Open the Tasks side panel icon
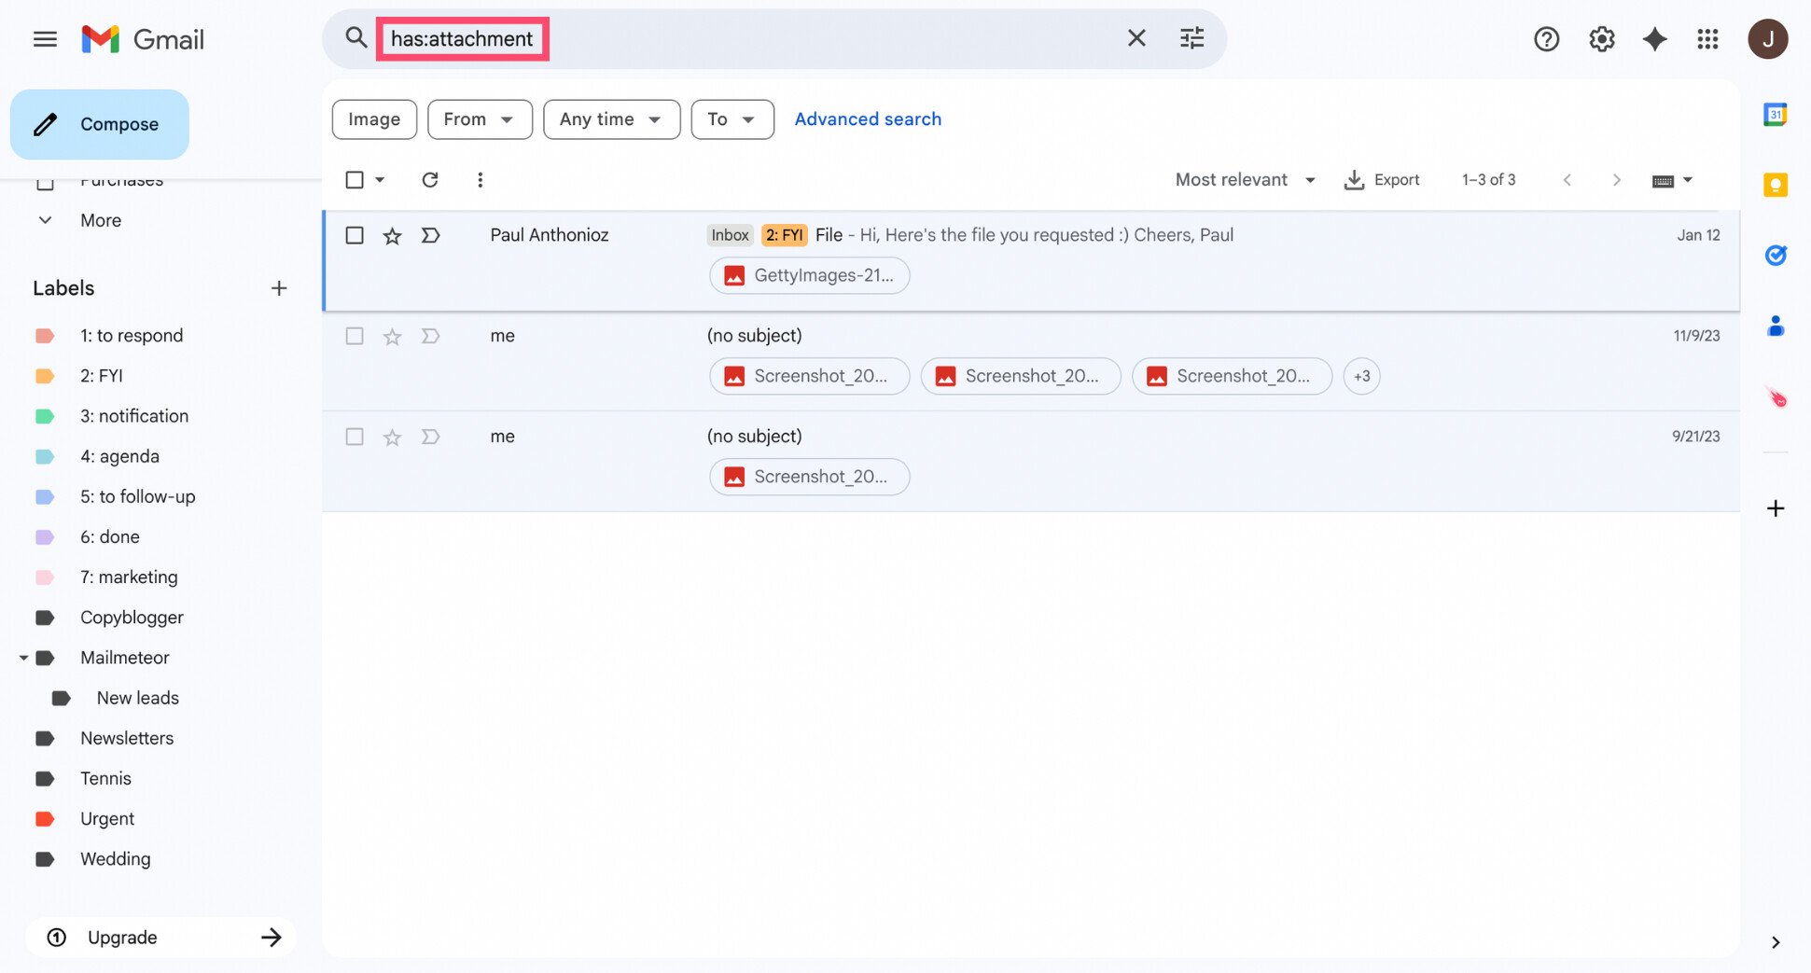The image size is (1811, 973). pyautogui.click(x=1776, y=255)
